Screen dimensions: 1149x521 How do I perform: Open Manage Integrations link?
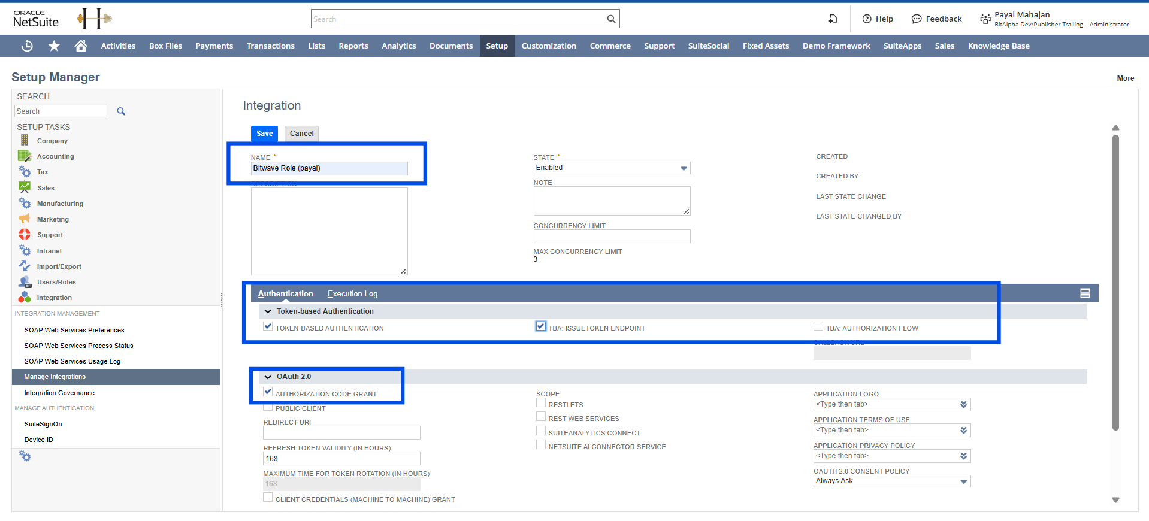pyautogui.click(x=55, y=377)
